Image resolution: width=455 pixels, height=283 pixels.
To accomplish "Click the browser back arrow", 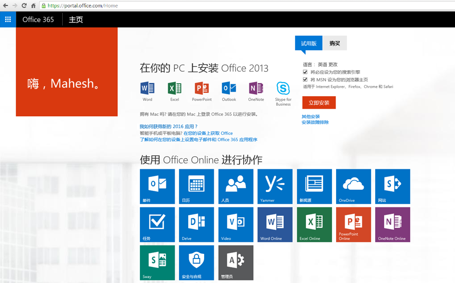I will coord(6,6).
